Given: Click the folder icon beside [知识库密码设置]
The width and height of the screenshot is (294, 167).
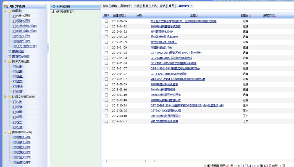Looking at the screenshot, I should 10,132.
